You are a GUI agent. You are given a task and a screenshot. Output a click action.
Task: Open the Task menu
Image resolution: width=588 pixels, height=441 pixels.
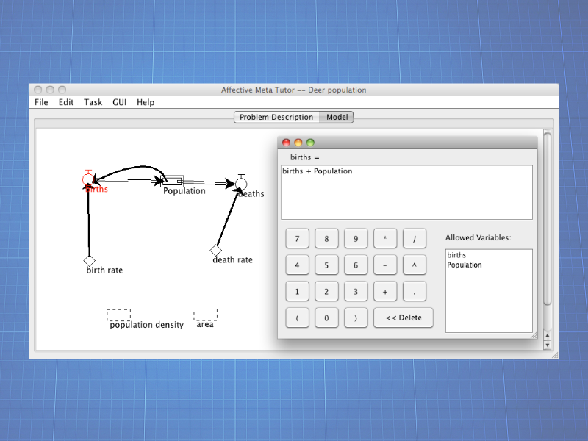click(93, 102)
